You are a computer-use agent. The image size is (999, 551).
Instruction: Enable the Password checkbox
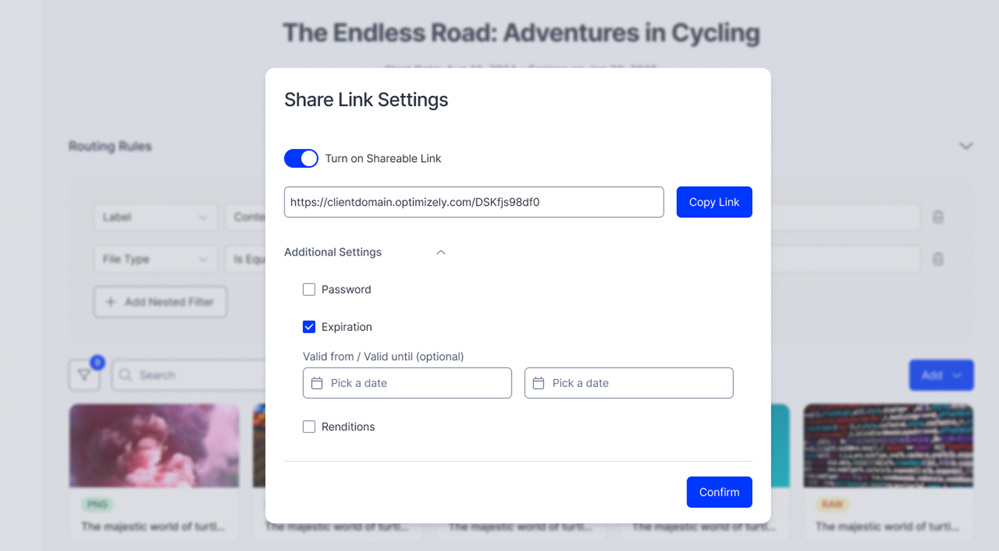tap(309, 289)
